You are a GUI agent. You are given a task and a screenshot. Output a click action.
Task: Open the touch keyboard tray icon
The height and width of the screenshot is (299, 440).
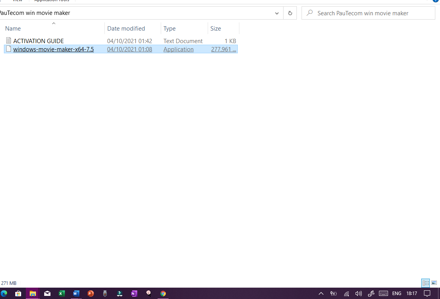(383, 294)
